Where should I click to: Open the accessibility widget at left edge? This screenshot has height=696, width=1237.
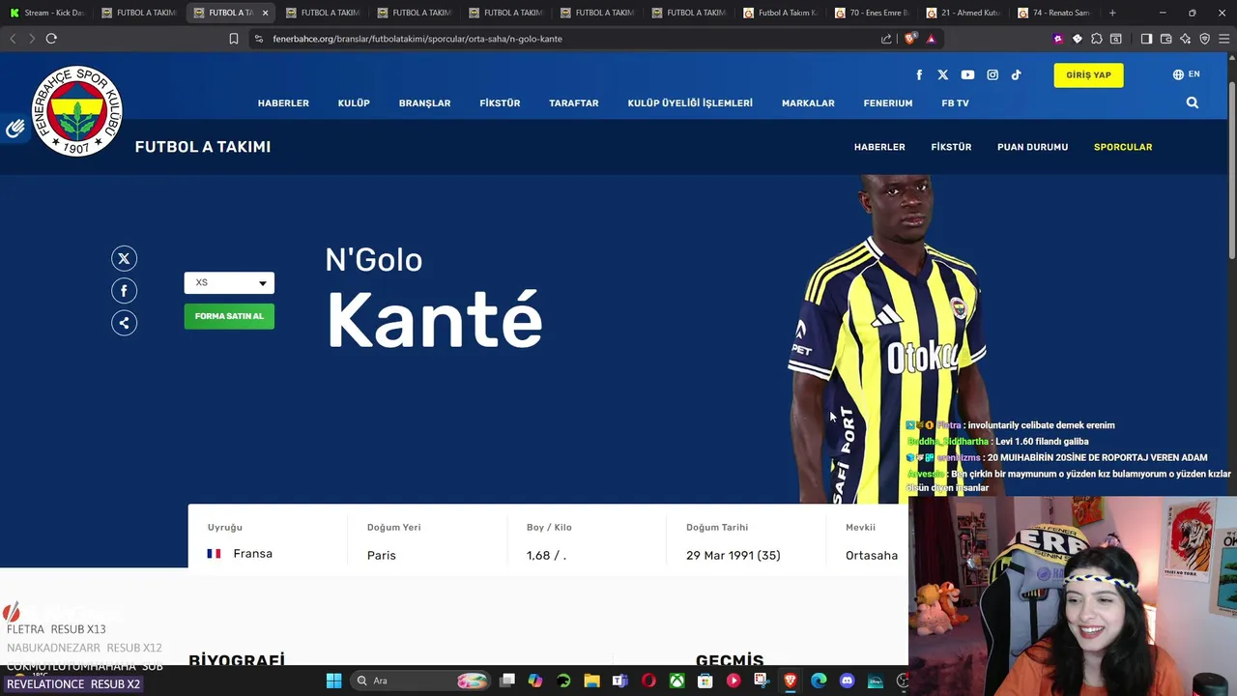tap(14, 129)
